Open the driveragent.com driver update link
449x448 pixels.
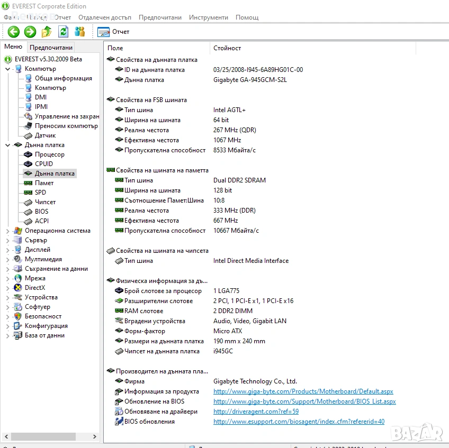[256, 412]
